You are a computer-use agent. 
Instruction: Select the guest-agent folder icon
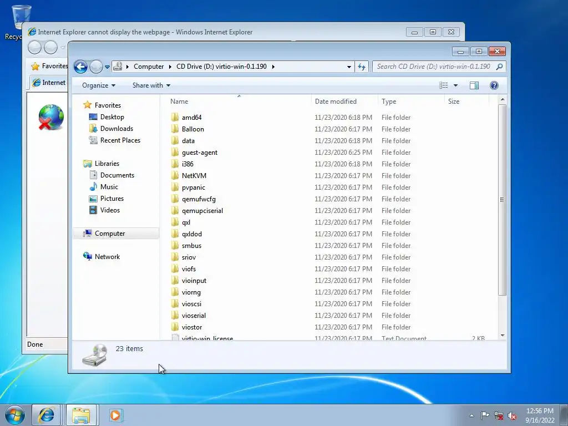(x=175, y=152)
